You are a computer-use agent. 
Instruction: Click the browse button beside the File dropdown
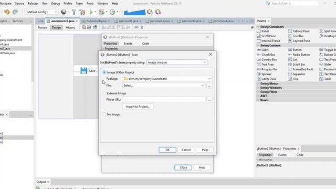pyautogui.click(x=209, y=86)
